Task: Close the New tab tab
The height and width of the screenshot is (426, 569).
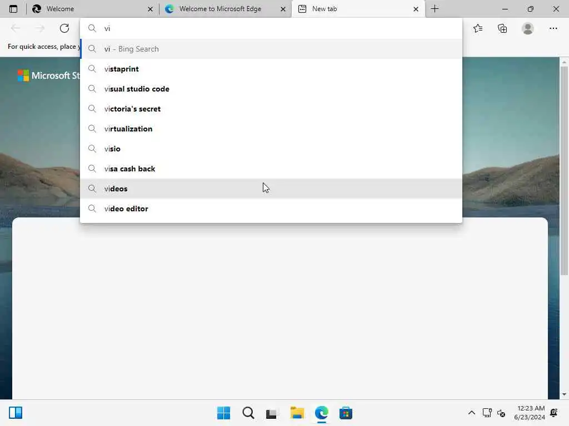Action: tap(416, 9)
